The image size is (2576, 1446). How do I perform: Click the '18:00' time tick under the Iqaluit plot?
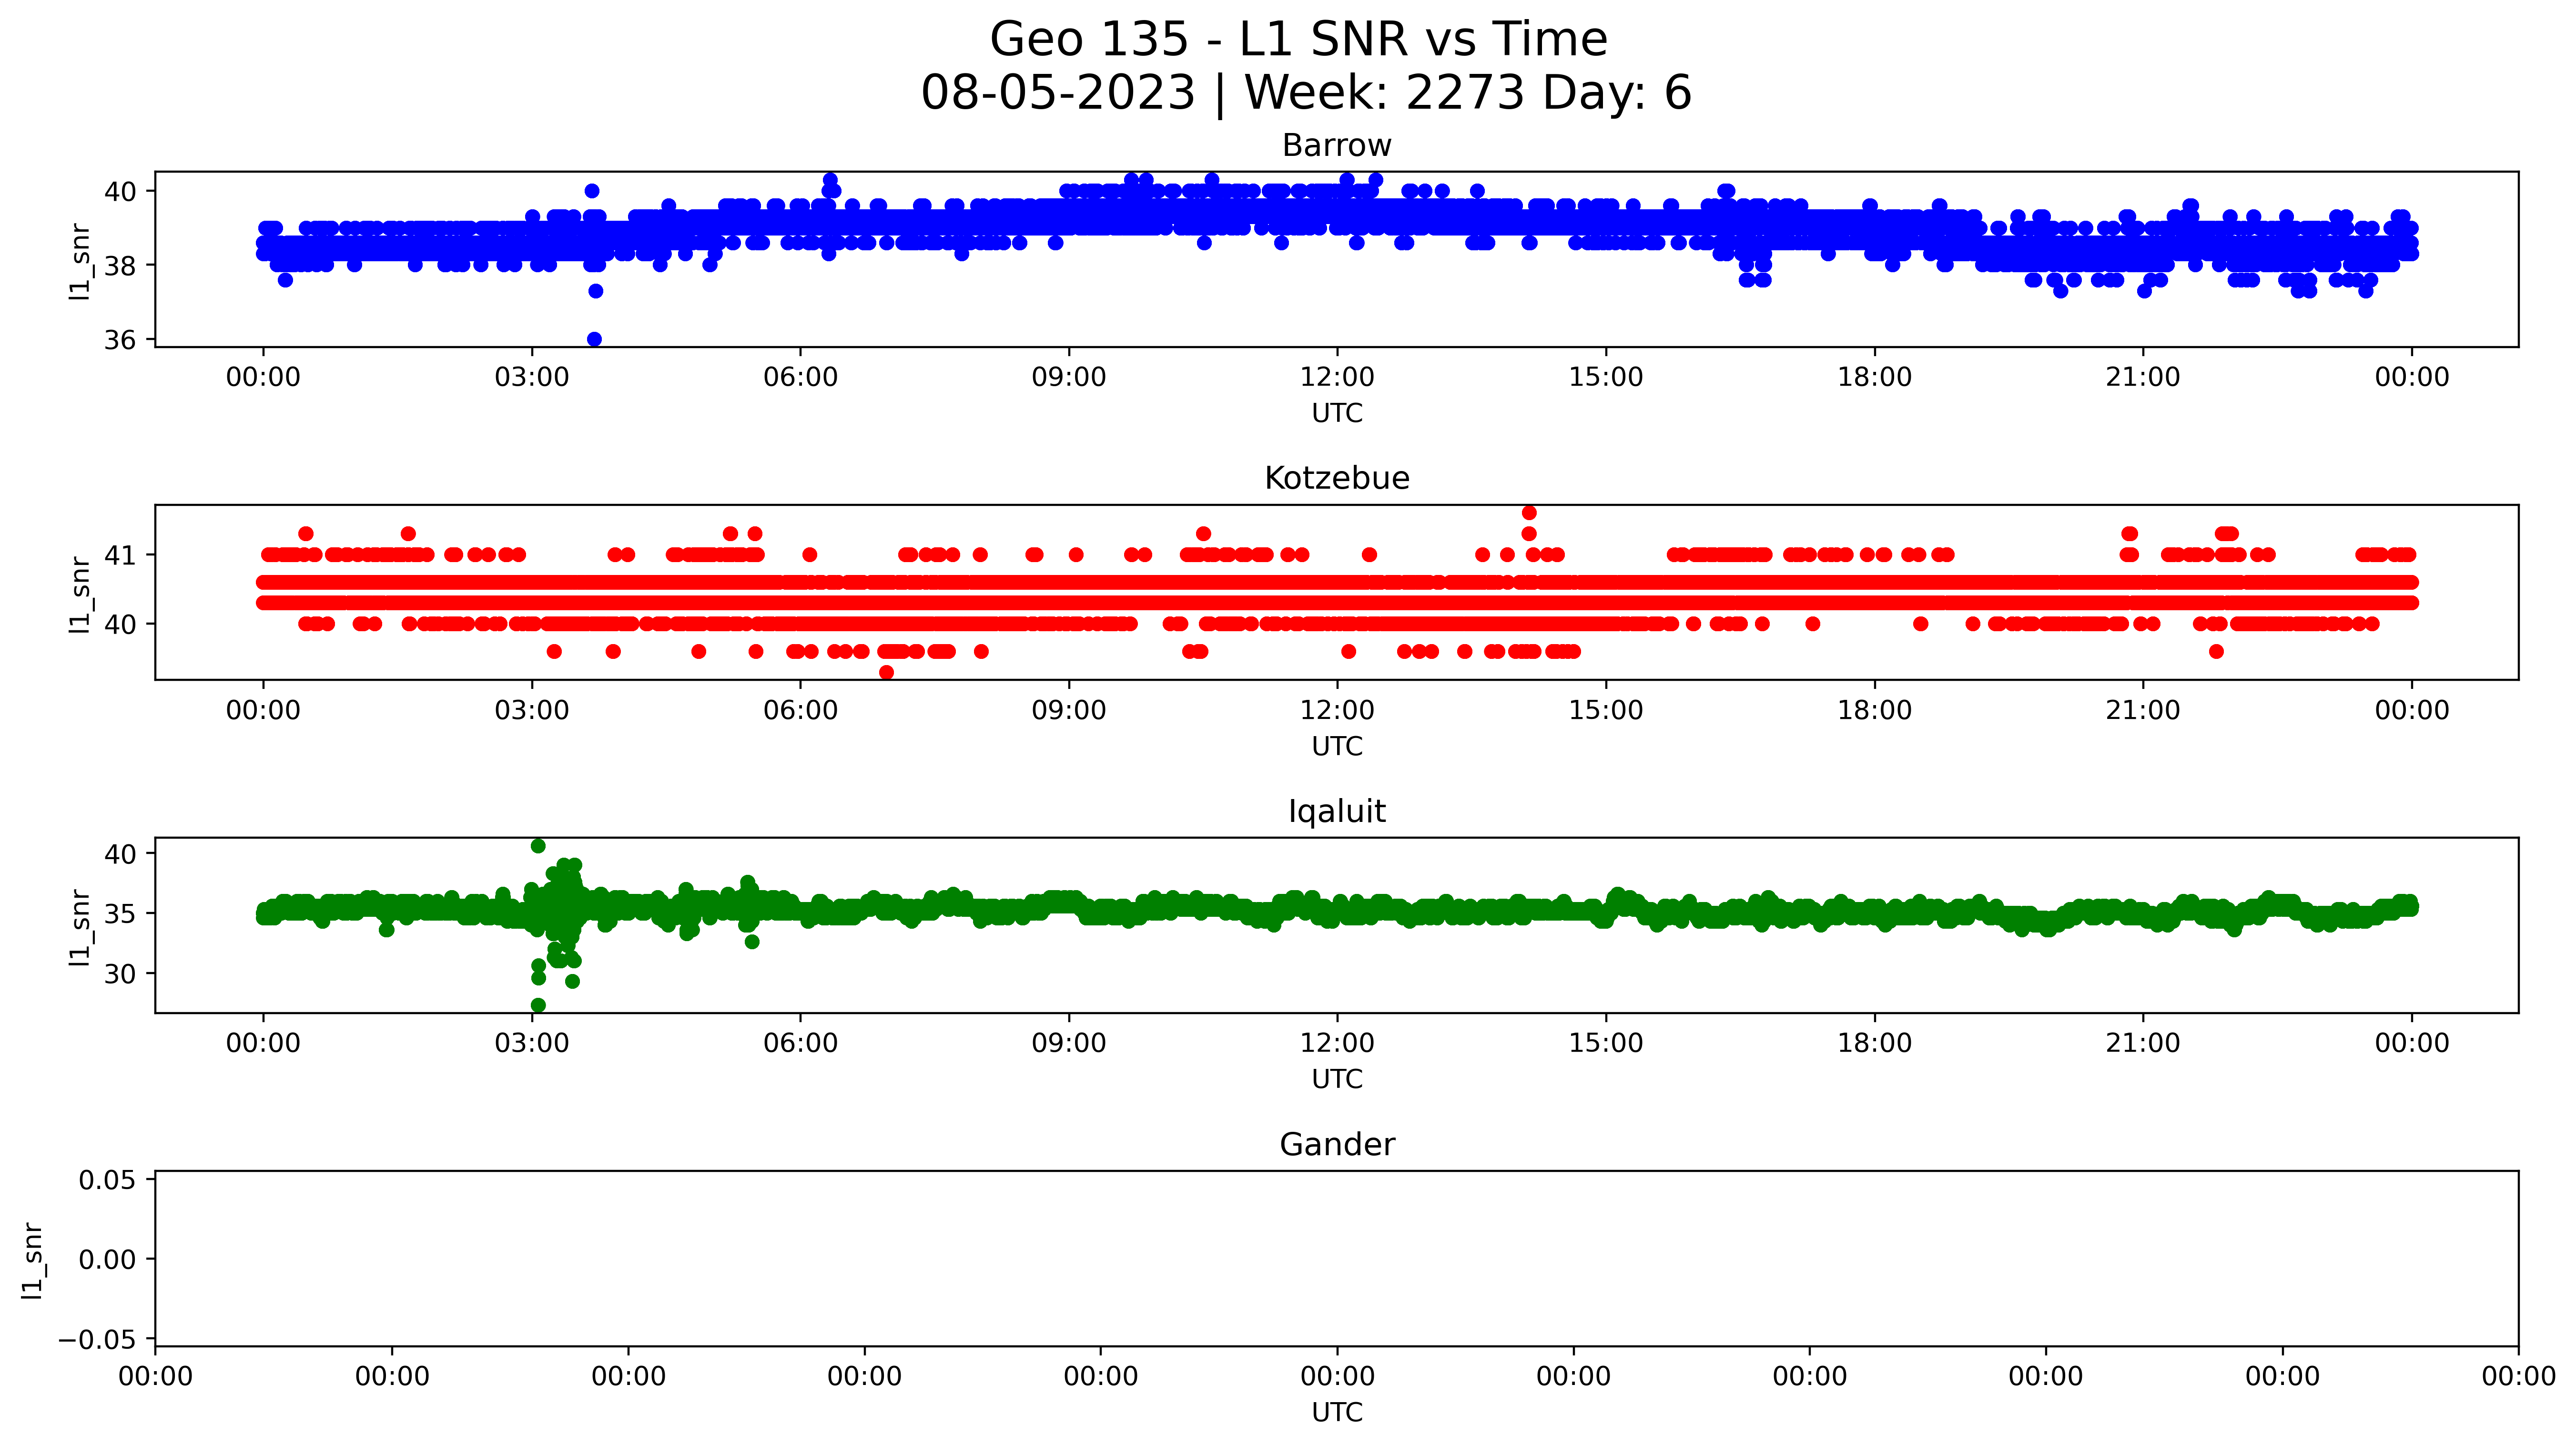(1874, 1044)
